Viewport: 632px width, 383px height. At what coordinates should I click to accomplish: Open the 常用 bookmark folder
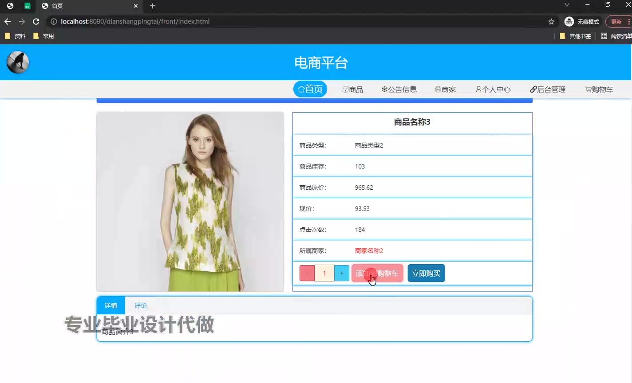[x=43, y=36]
